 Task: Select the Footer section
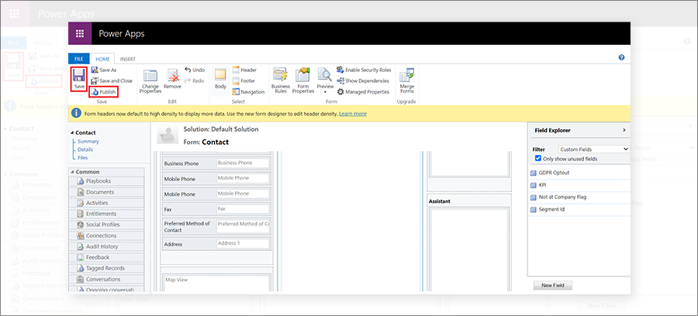244,81
